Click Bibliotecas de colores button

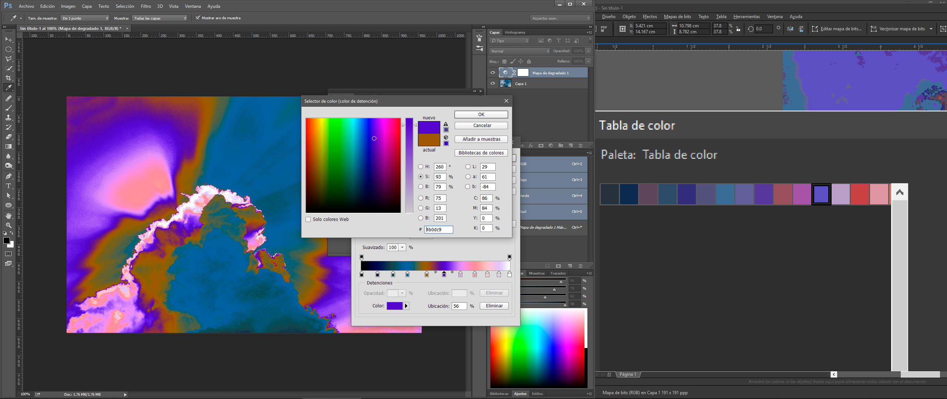tap(481, 153)
